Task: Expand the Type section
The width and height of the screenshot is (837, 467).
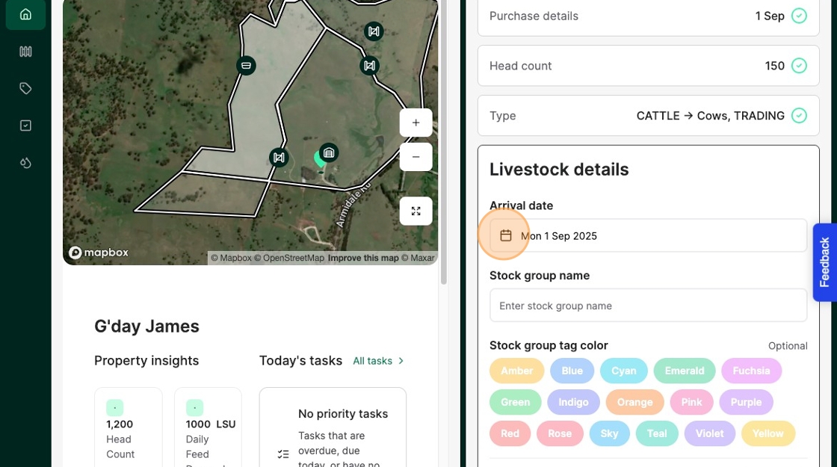Action: (648, 116)
